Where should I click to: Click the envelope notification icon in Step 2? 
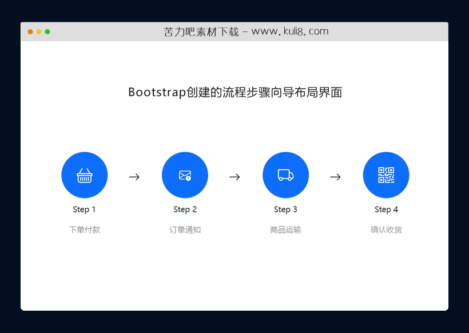pos(185,175)
